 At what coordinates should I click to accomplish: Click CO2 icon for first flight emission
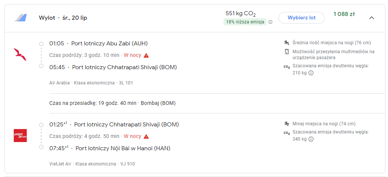click(x=286, y=67)
